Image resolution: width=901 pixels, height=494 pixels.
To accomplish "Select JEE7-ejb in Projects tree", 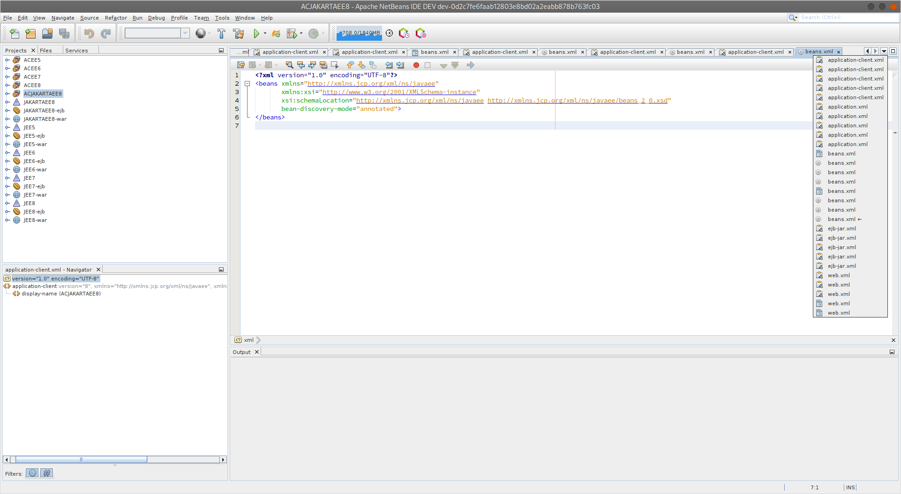I will (x=34, y=186).
